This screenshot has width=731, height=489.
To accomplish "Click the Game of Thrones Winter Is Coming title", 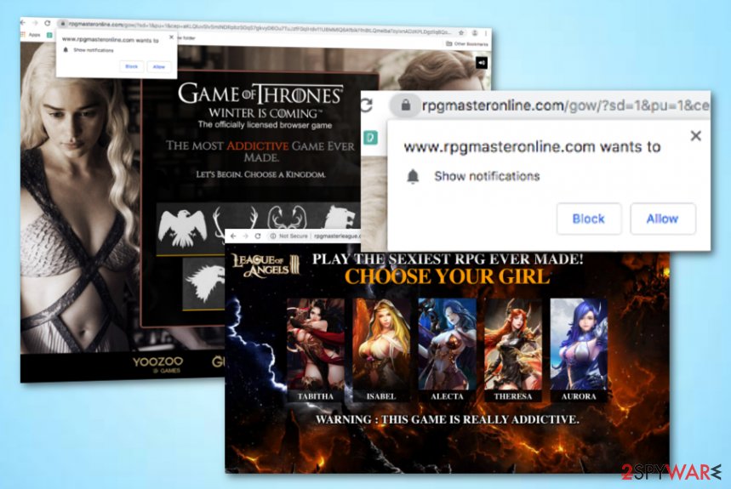I will coord(260,100).
